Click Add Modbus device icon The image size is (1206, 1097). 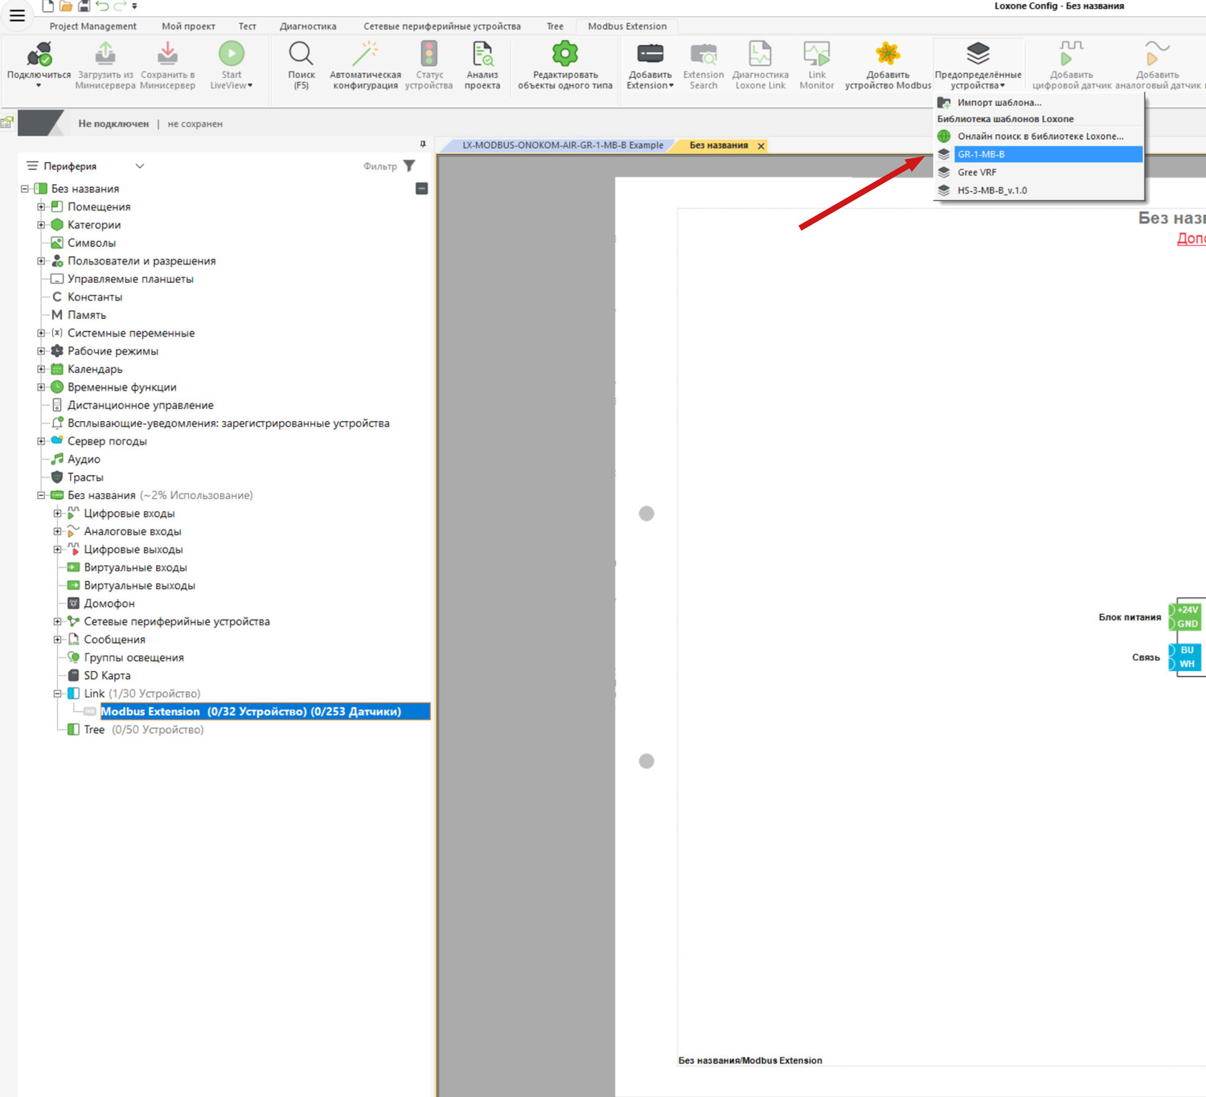point(888,55)
